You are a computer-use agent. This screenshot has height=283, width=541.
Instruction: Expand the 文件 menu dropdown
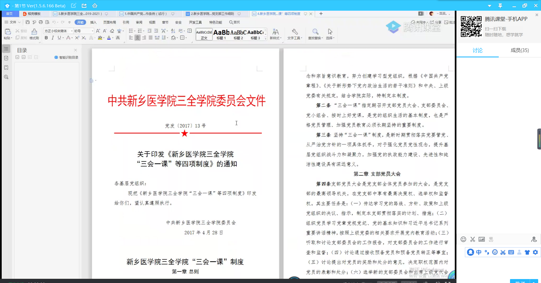pyautogui.click(x=13, y=22)
